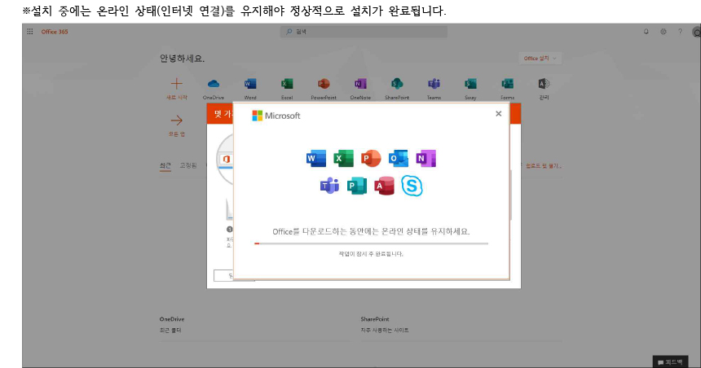Click the 작업이 잠시 후 완료됩니다 status text
The height and width of the screenshot is (368, 701).
click(x=371, y=254)
